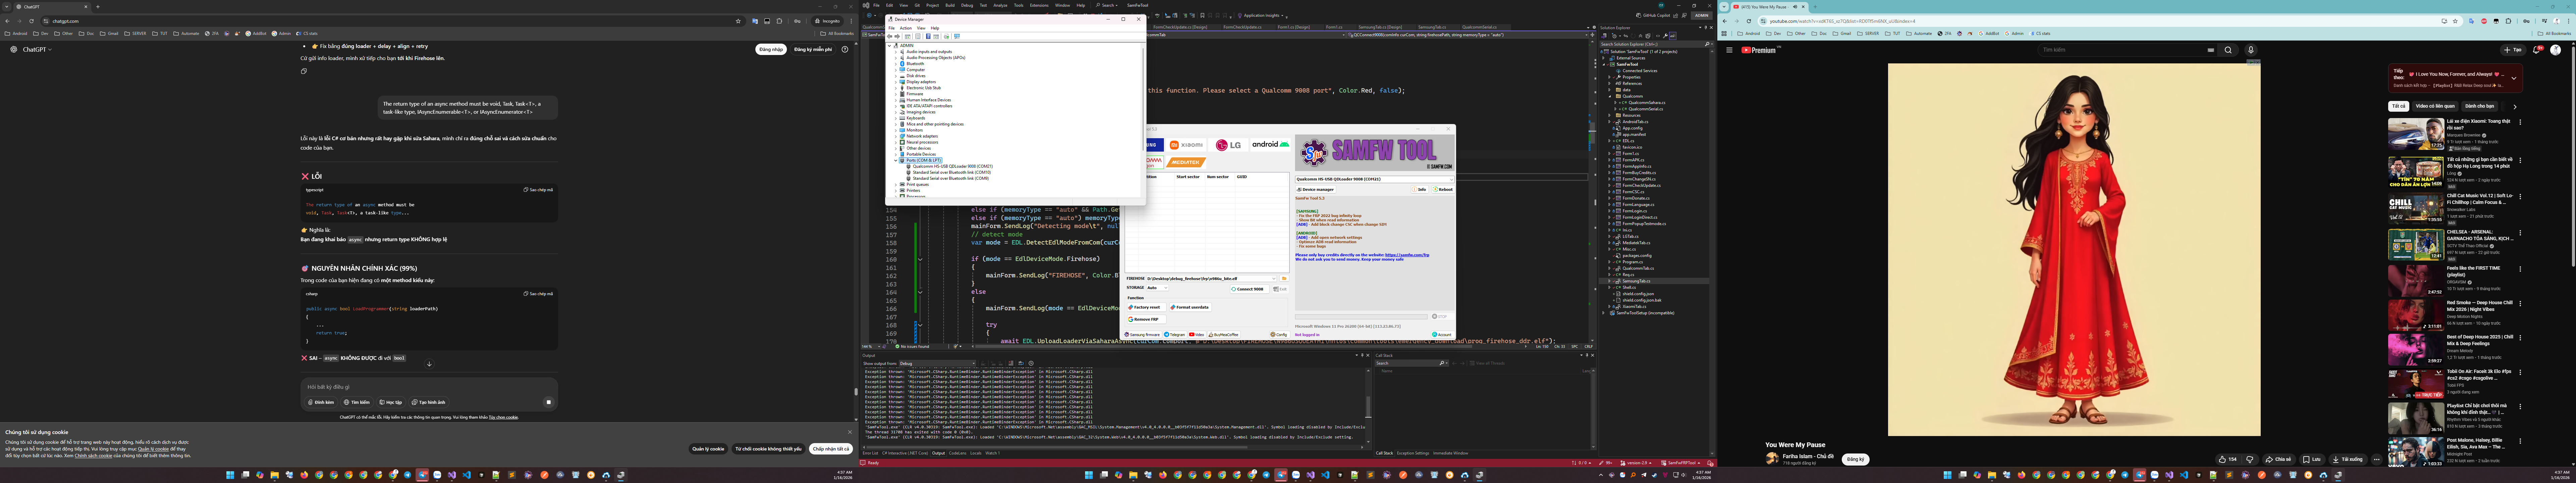The width and height of the screenshot is (2576, 483).
Task: Click the YouTube voice search microphone
Action: click(2251, 50)
